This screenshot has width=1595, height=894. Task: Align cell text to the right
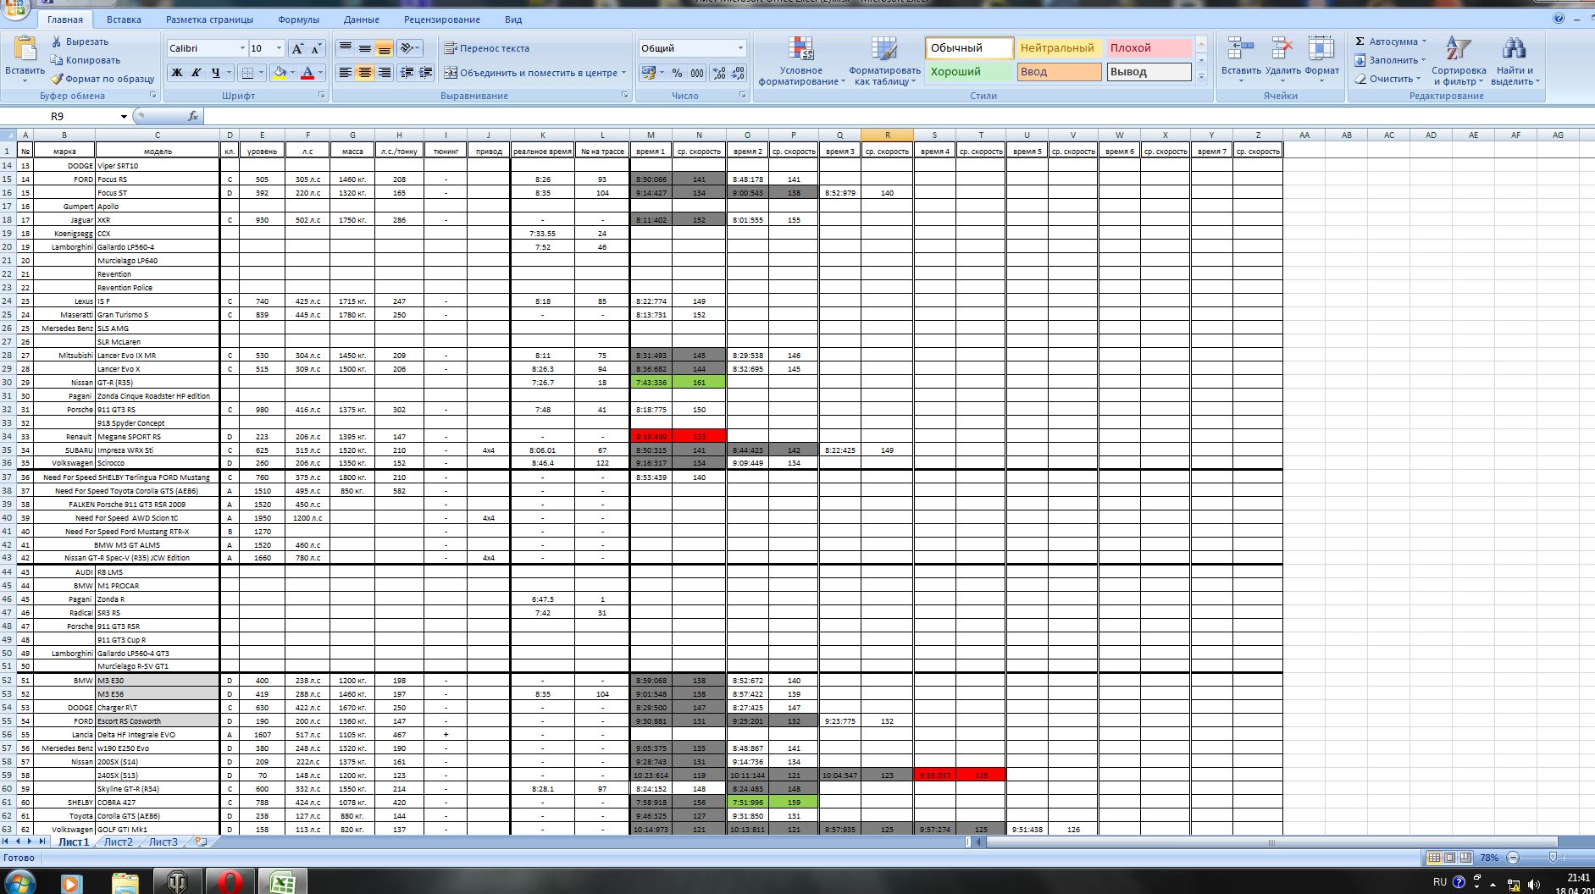pyautogui.click(x=385, y=73)
